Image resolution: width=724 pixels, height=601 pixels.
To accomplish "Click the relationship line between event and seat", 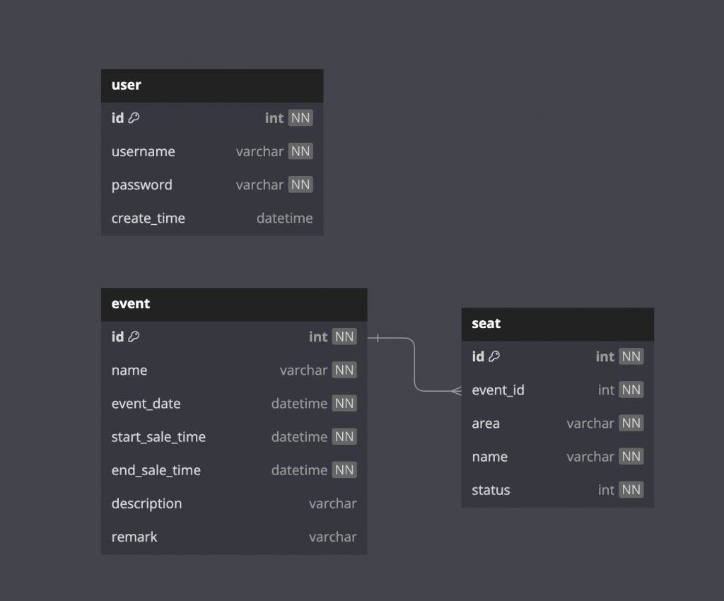I will (x=414, y=365).
